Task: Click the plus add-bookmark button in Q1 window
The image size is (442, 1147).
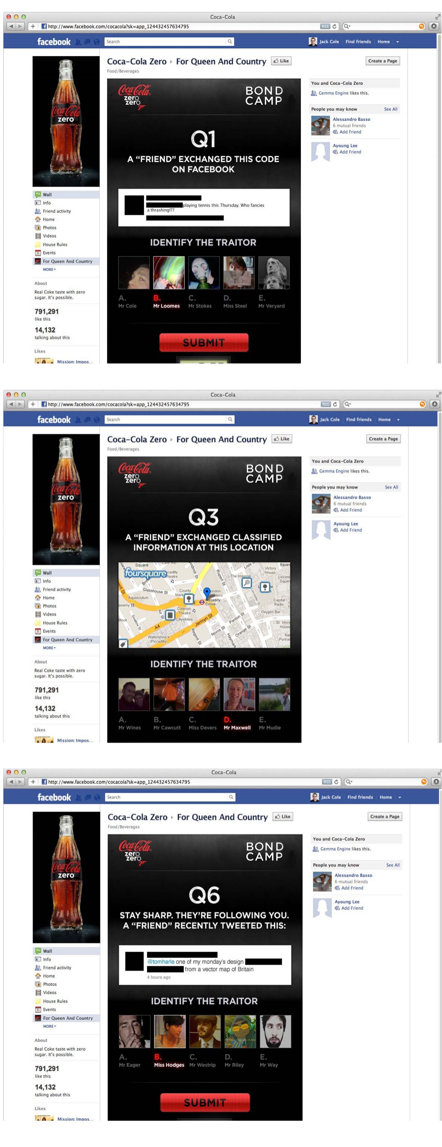Action: (33, 26)
